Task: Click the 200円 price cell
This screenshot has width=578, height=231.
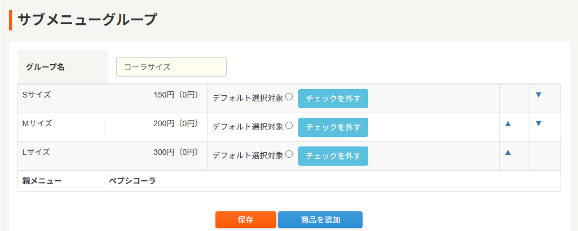Action: (176, 123)
